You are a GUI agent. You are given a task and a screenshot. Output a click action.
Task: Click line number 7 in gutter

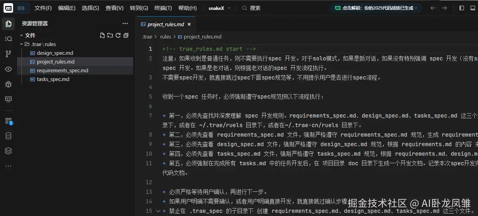point(150,116)
